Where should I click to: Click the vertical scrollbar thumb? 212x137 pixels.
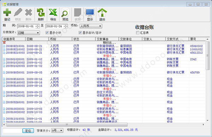tap(207, 55)
